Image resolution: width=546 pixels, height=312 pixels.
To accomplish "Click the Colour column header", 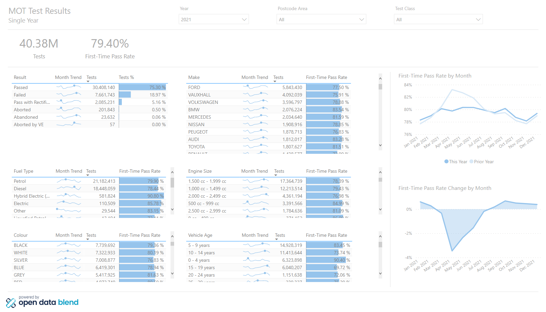I will click(x=21, y=235).
